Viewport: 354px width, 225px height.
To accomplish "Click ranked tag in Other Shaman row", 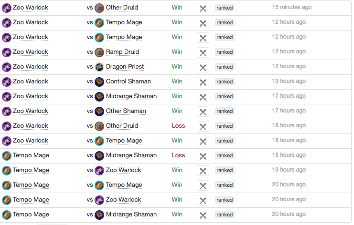I will click(225, 111).
